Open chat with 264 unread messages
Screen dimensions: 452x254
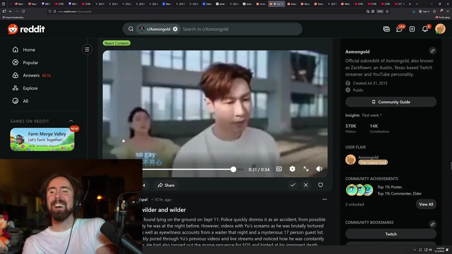pos(399,29)
